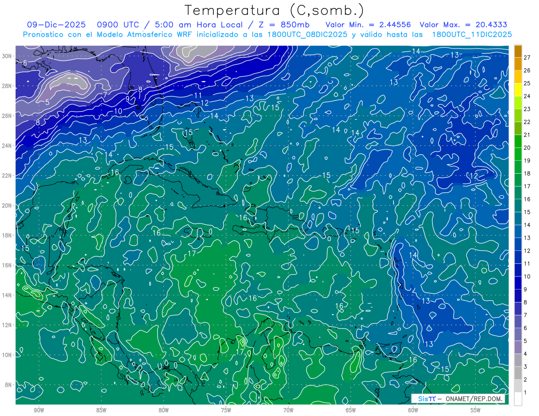Click the '20' label on the color scale
This screenshot has width=539, height=416.
pyautogui.click(x=527, y=148)
